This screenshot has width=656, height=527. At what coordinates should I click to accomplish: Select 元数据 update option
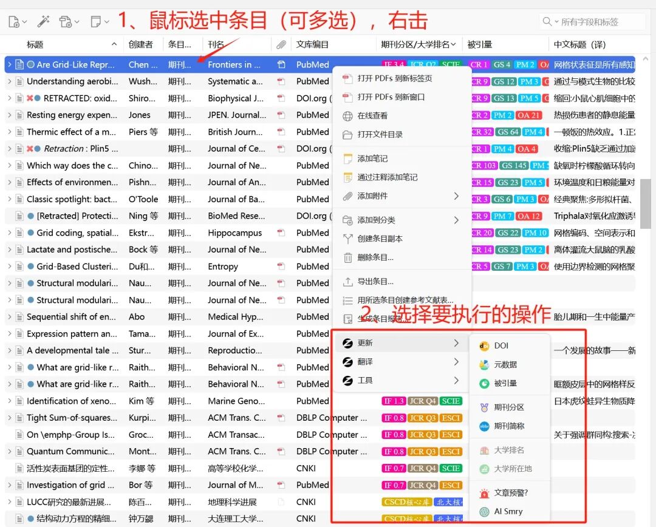505,365
